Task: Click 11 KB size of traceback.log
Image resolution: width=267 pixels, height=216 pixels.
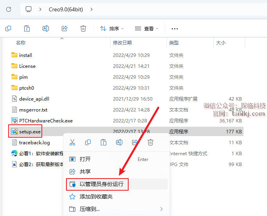Action: [235, 142]
